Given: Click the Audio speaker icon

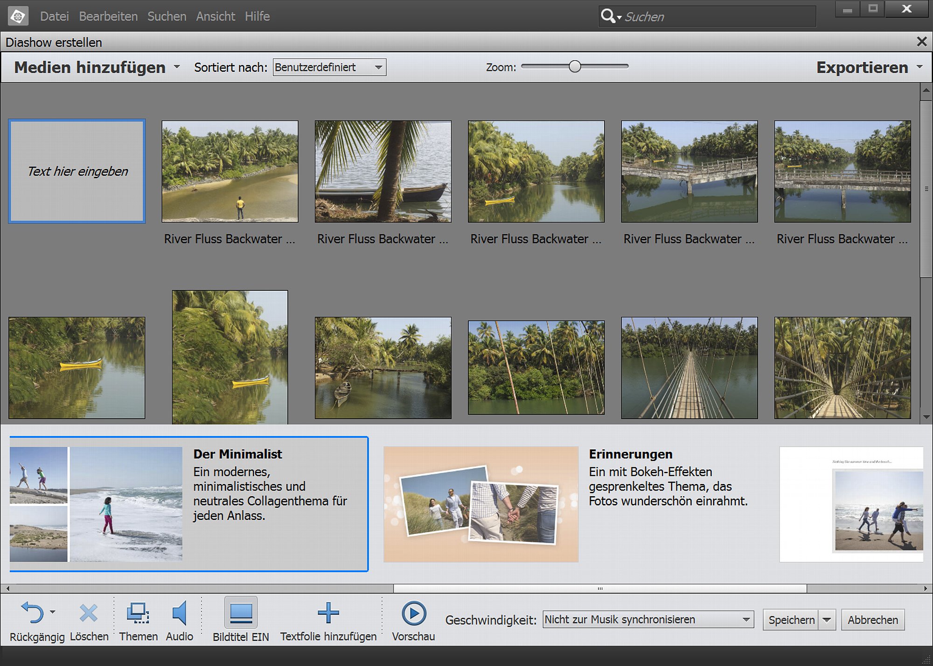Looking at the screenshot, I should point(180,613).
